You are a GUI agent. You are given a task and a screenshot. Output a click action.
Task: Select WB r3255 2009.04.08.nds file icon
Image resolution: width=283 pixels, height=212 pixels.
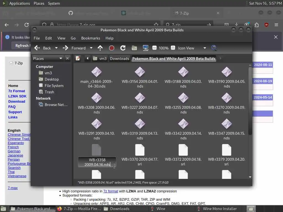click(x=183, y=98)
